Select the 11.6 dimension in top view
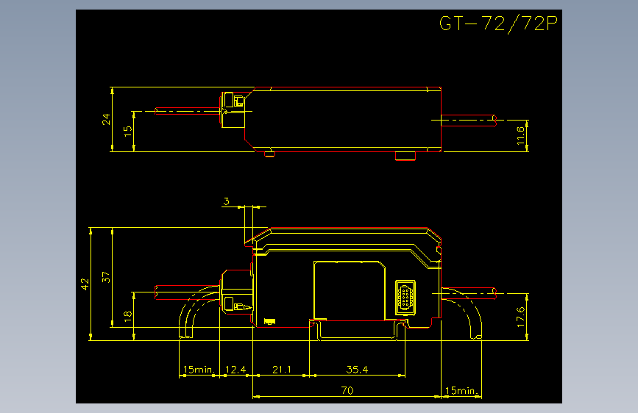638x413 pixels. [x=520, y=135]
